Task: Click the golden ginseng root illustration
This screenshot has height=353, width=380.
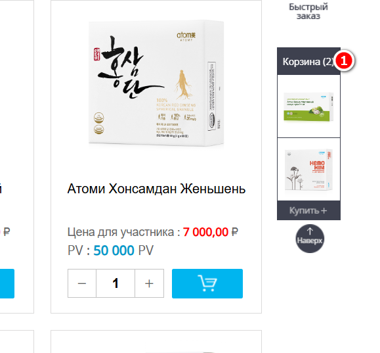Action: point(183,84)
